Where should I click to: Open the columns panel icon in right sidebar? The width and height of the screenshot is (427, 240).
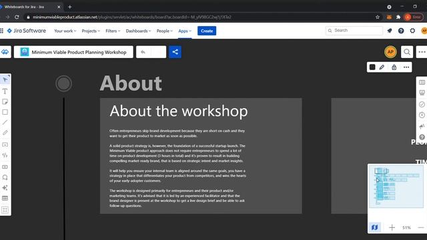[x=422, y=82]
